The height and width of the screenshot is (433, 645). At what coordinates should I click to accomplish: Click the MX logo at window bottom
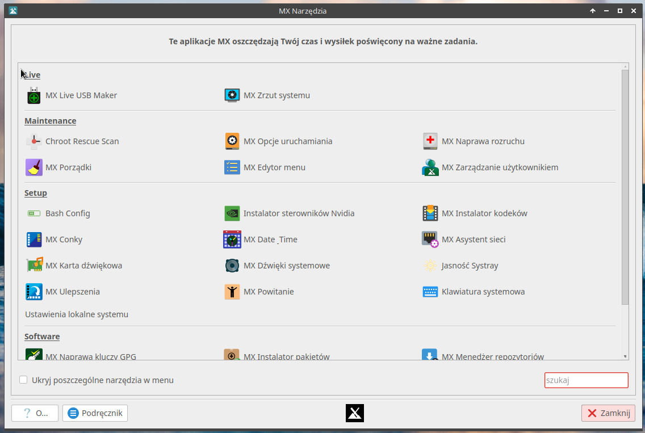click(355, 413)
